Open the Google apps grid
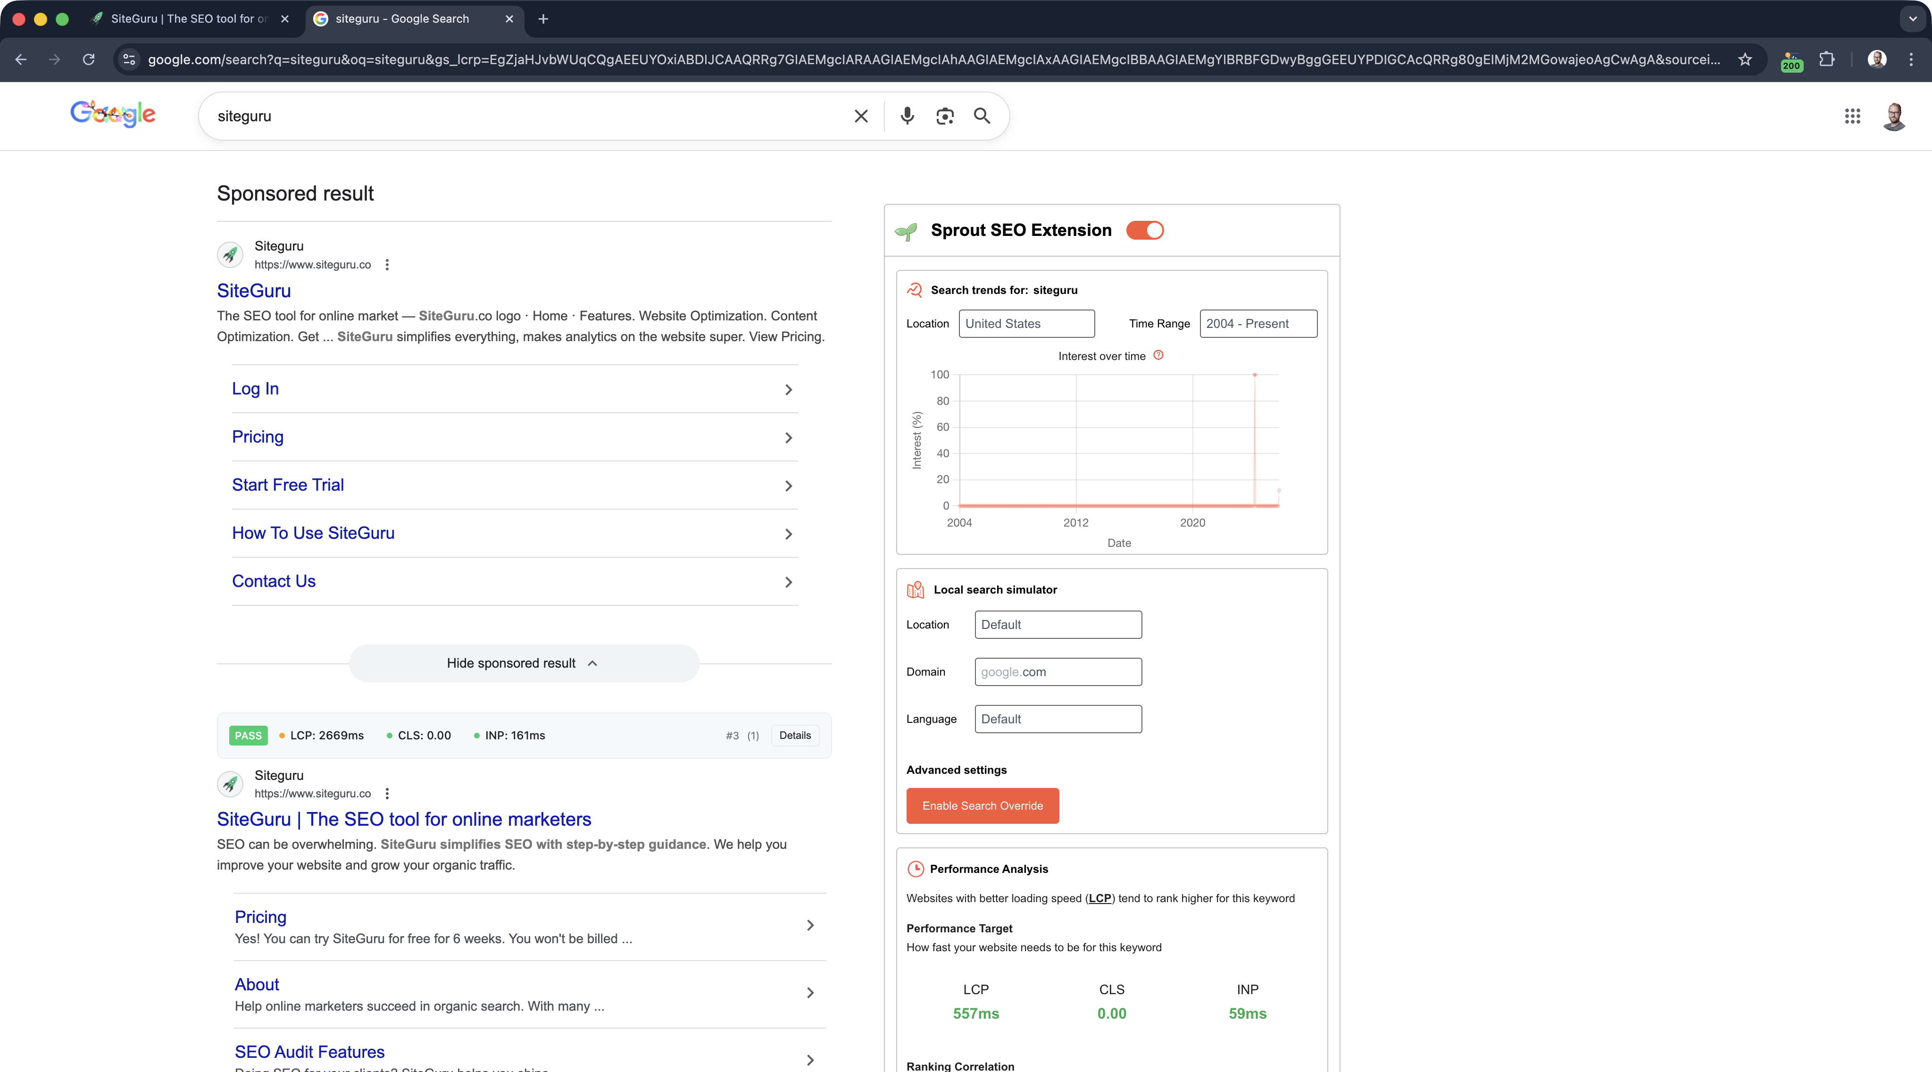The width and height of the screenshot is (1932, 1072). point(1852,116)
